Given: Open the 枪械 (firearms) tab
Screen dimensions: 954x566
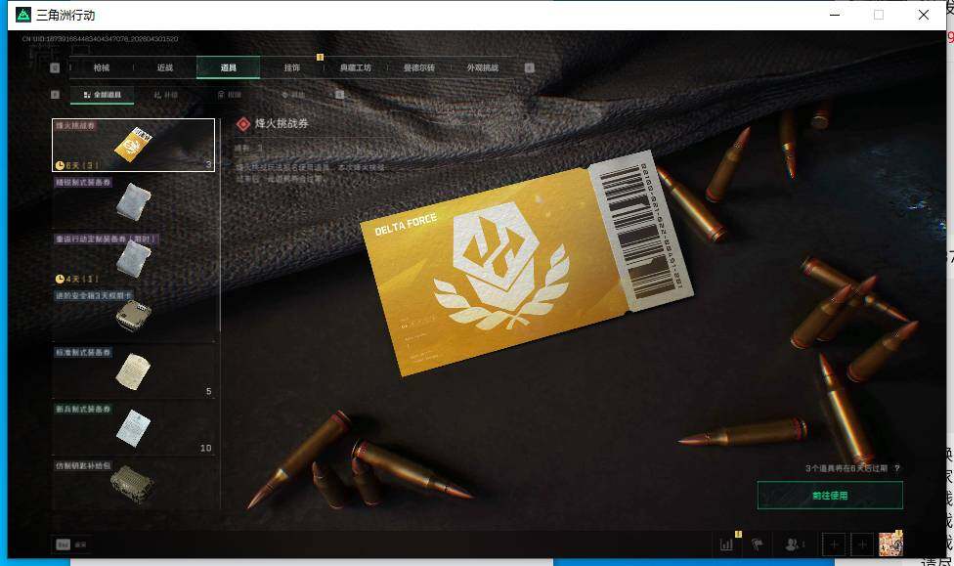Looking at the screenshot, I should (102, 67).
